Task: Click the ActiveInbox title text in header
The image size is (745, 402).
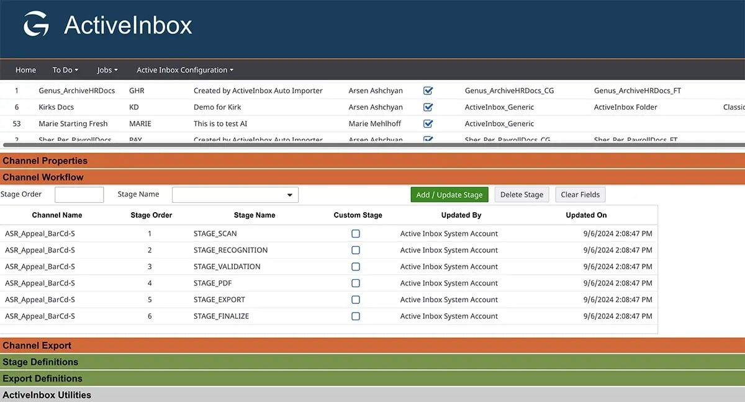Action: (x=128, y=25)
